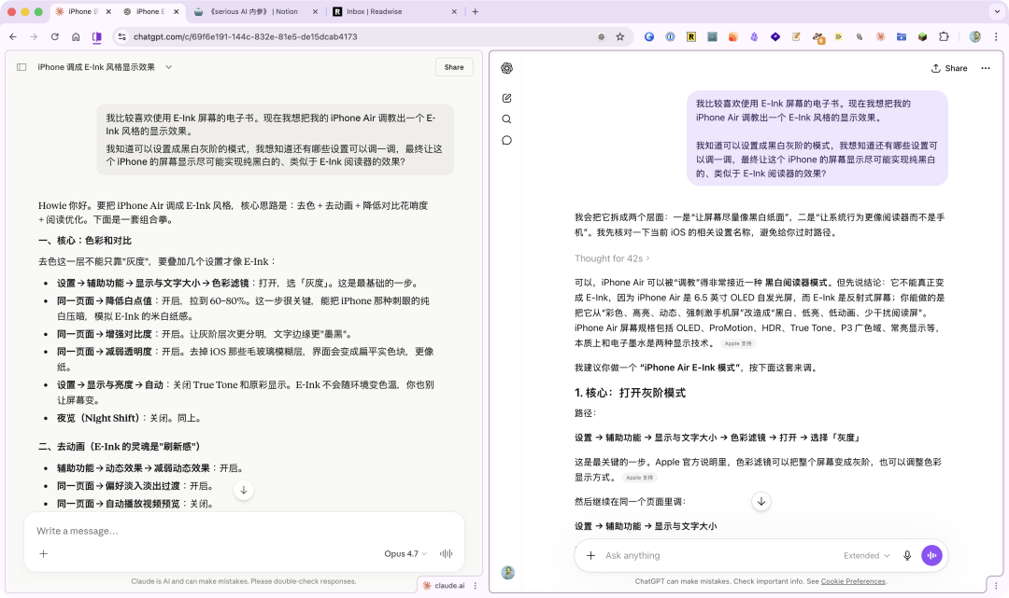Click Share in the Claude pane
The height and width of the screenshot is (598, 1009).
454,67
